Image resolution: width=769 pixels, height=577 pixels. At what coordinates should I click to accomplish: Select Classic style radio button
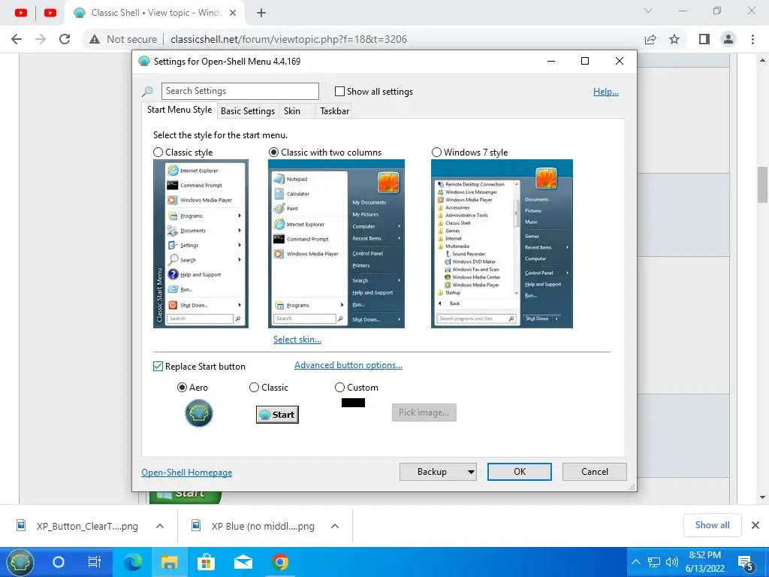(158, 152)
